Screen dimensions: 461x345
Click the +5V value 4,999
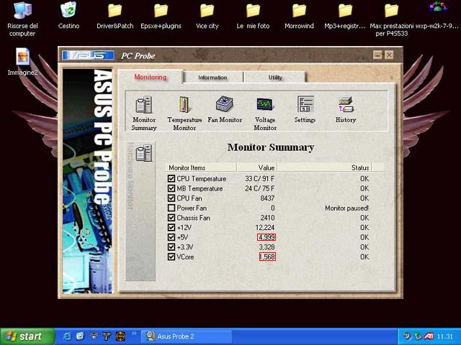267,237
